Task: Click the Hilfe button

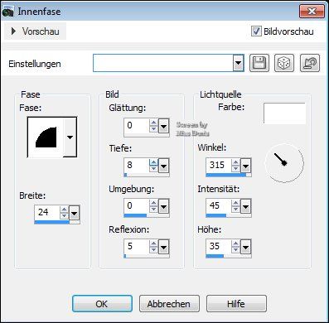Action: pos(236,304)
